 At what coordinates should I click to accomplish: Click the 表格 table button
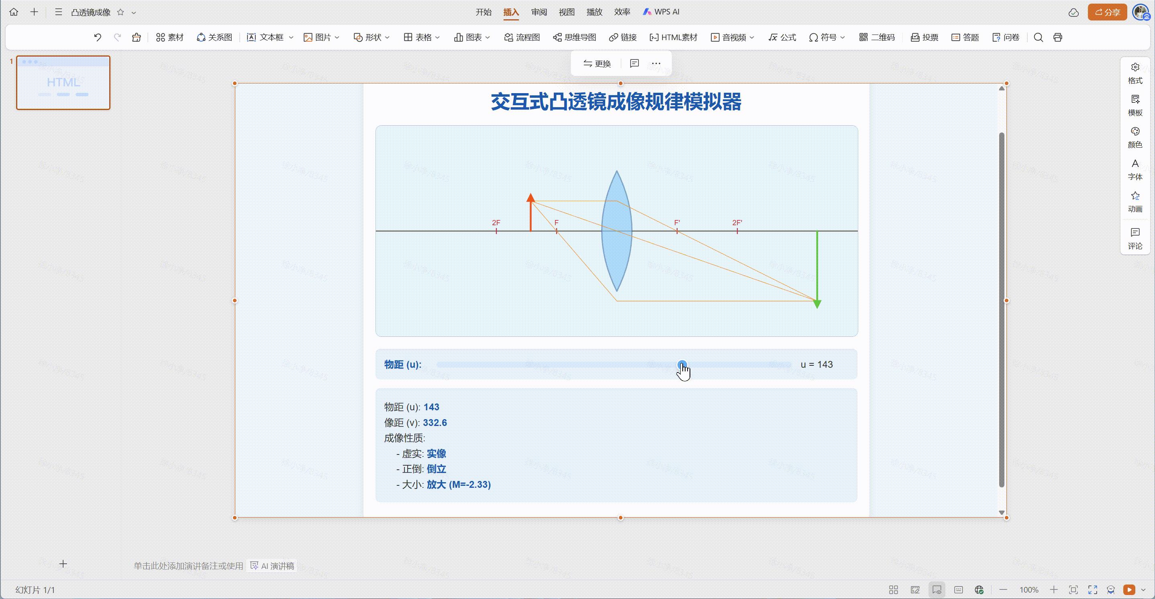[417, 37]
